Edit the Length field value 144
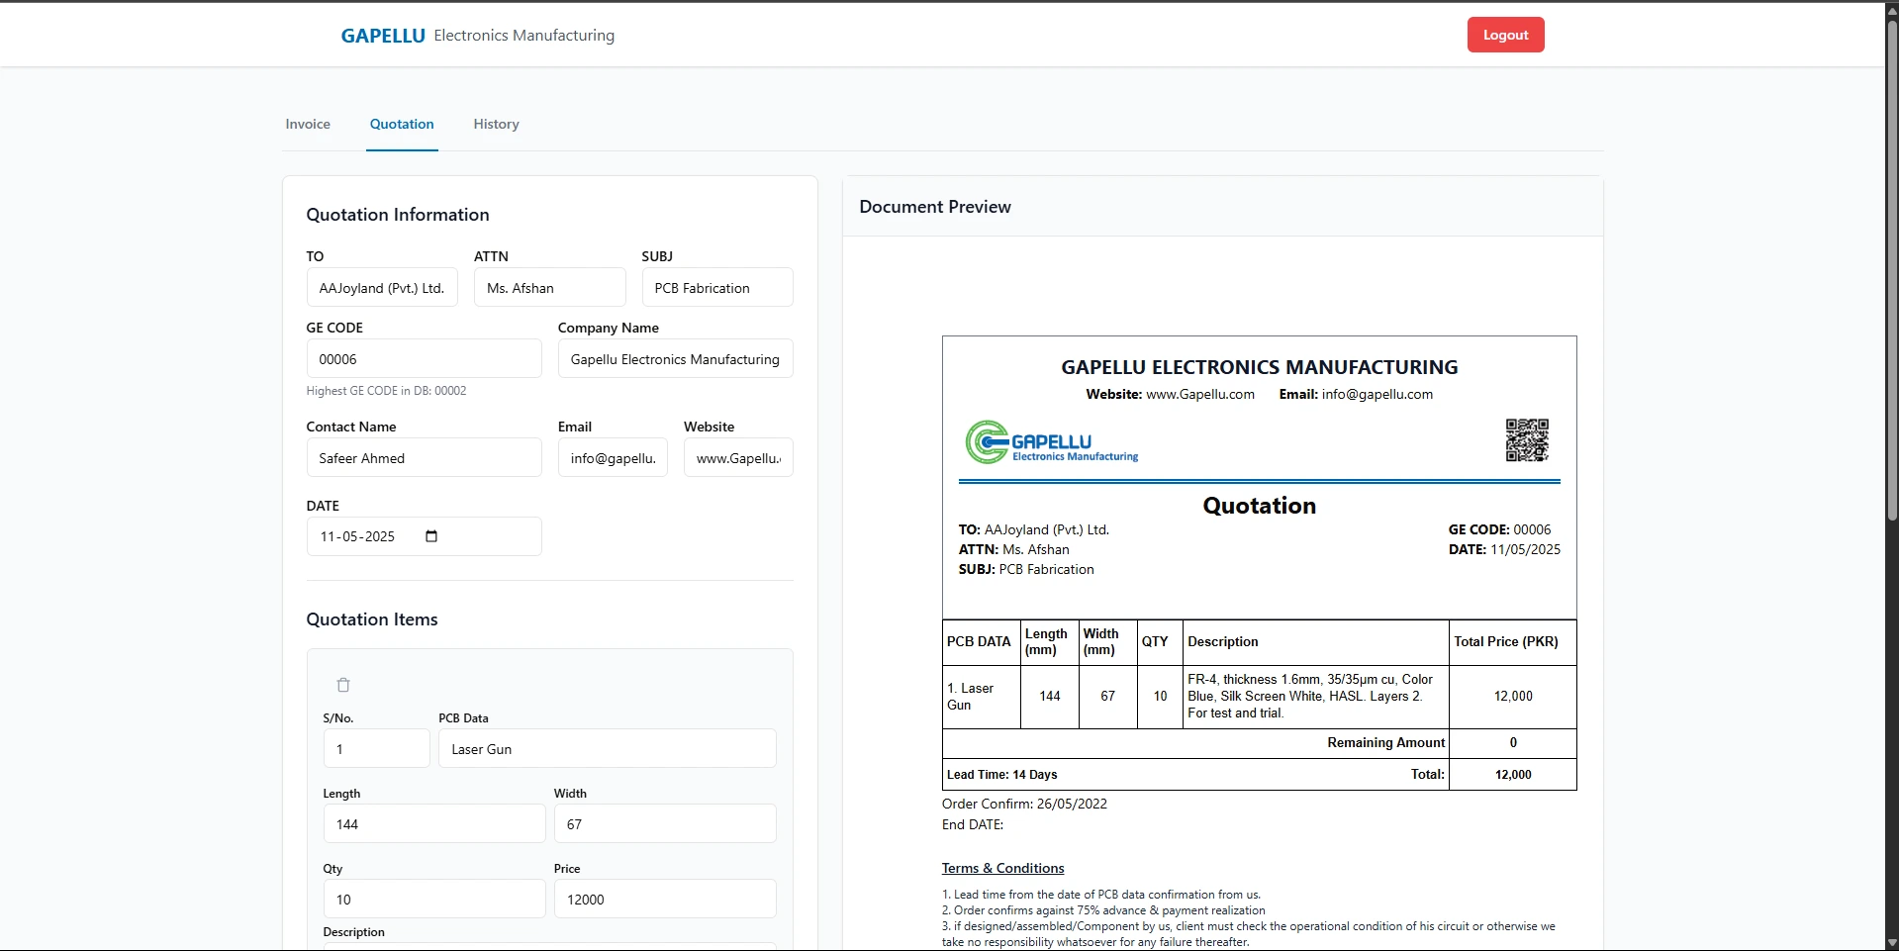The height and width of the screenshot is (951, 1899). pyautogui.click(x=434, y=824)
